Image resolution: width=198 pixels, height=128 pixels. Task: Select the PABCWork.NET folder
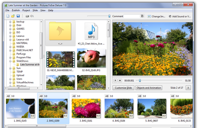25,50
